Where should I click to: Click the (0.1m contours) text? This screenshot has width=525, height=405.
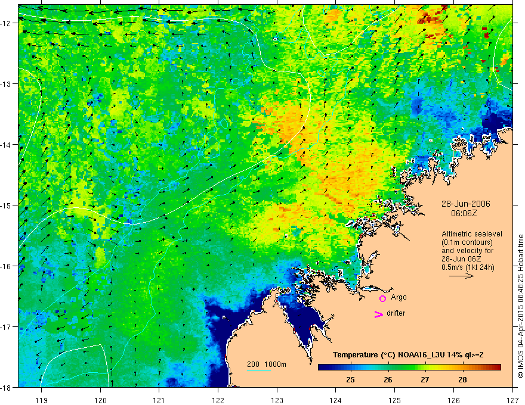467,242
